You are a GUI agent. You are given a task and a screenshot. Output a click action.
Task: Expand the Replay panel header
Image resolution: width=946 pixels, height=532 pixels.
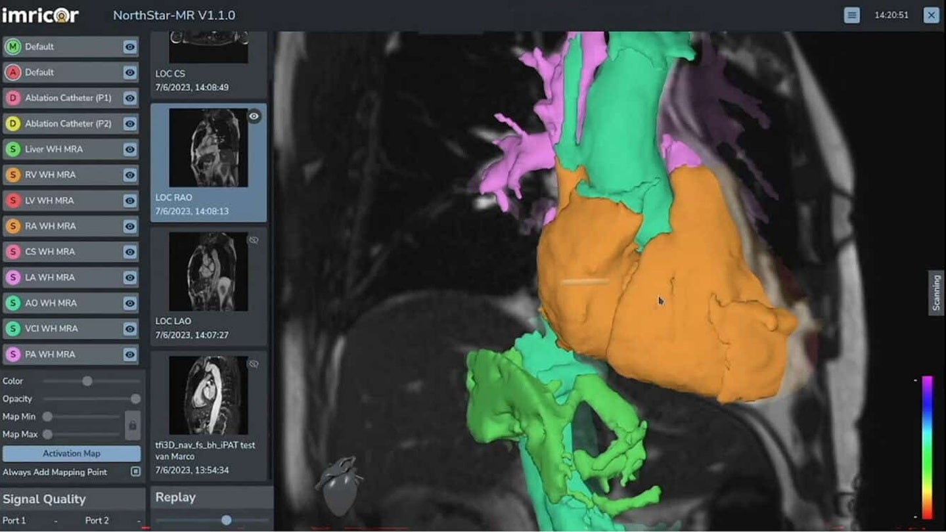175,497
